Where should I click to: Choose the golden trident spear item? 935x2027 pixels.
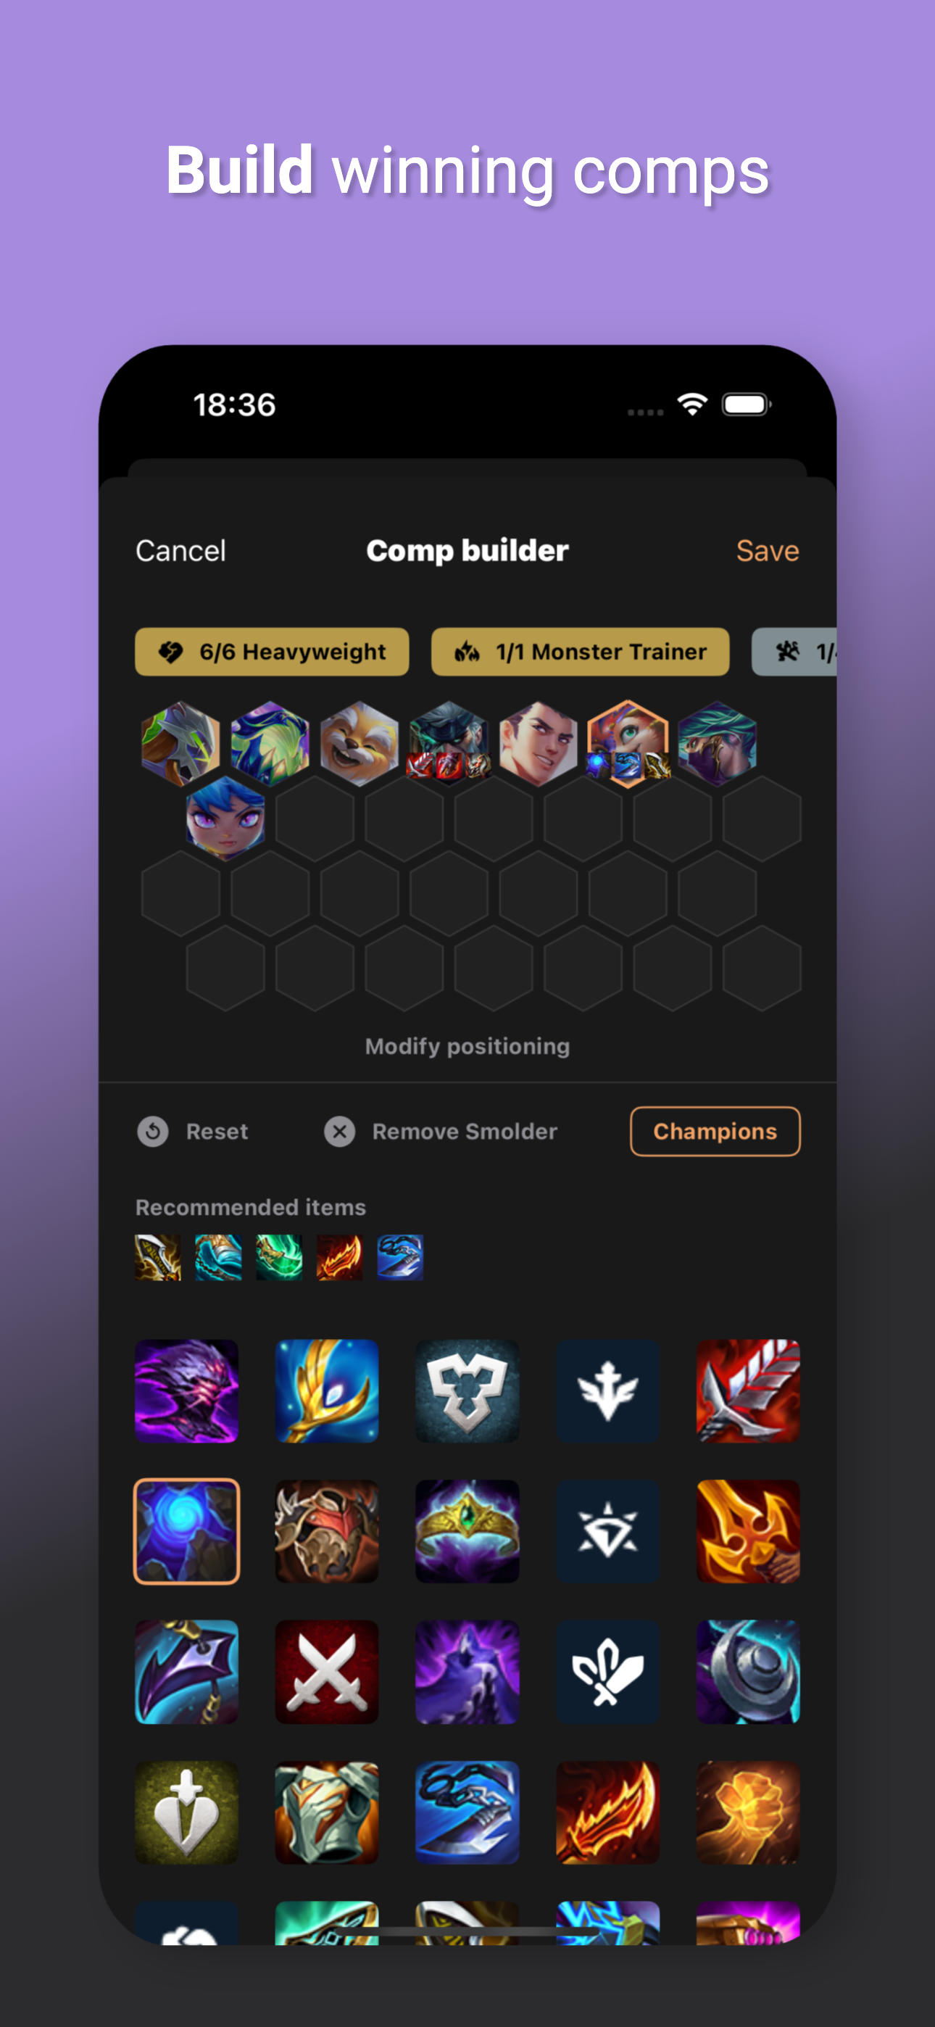(748, 1530)
